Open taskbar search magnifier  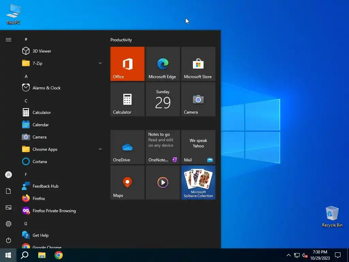point(25,255)
